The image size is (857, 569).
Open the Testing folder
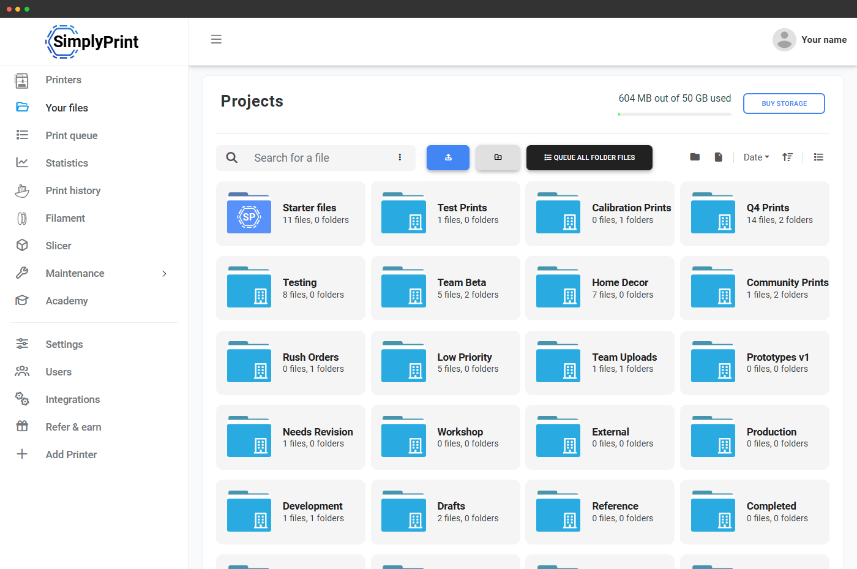click(291, 288)
